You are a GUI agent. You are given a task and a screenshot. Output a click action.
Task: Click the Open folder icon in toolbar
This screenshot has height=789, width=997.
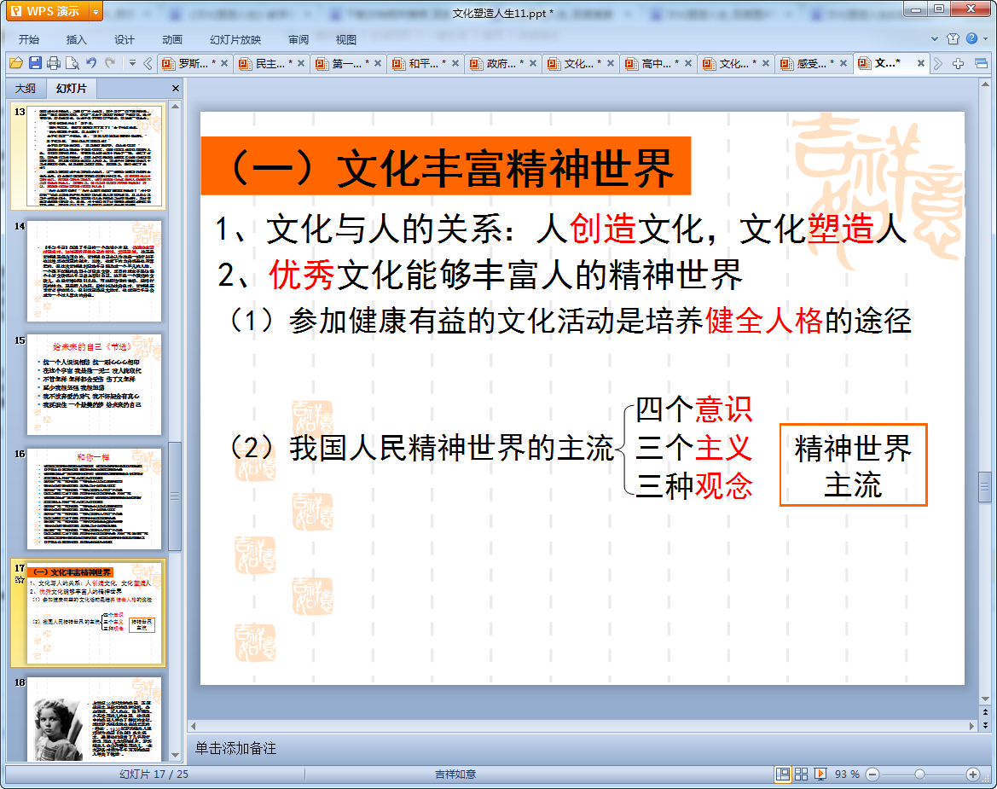[16, 63]
